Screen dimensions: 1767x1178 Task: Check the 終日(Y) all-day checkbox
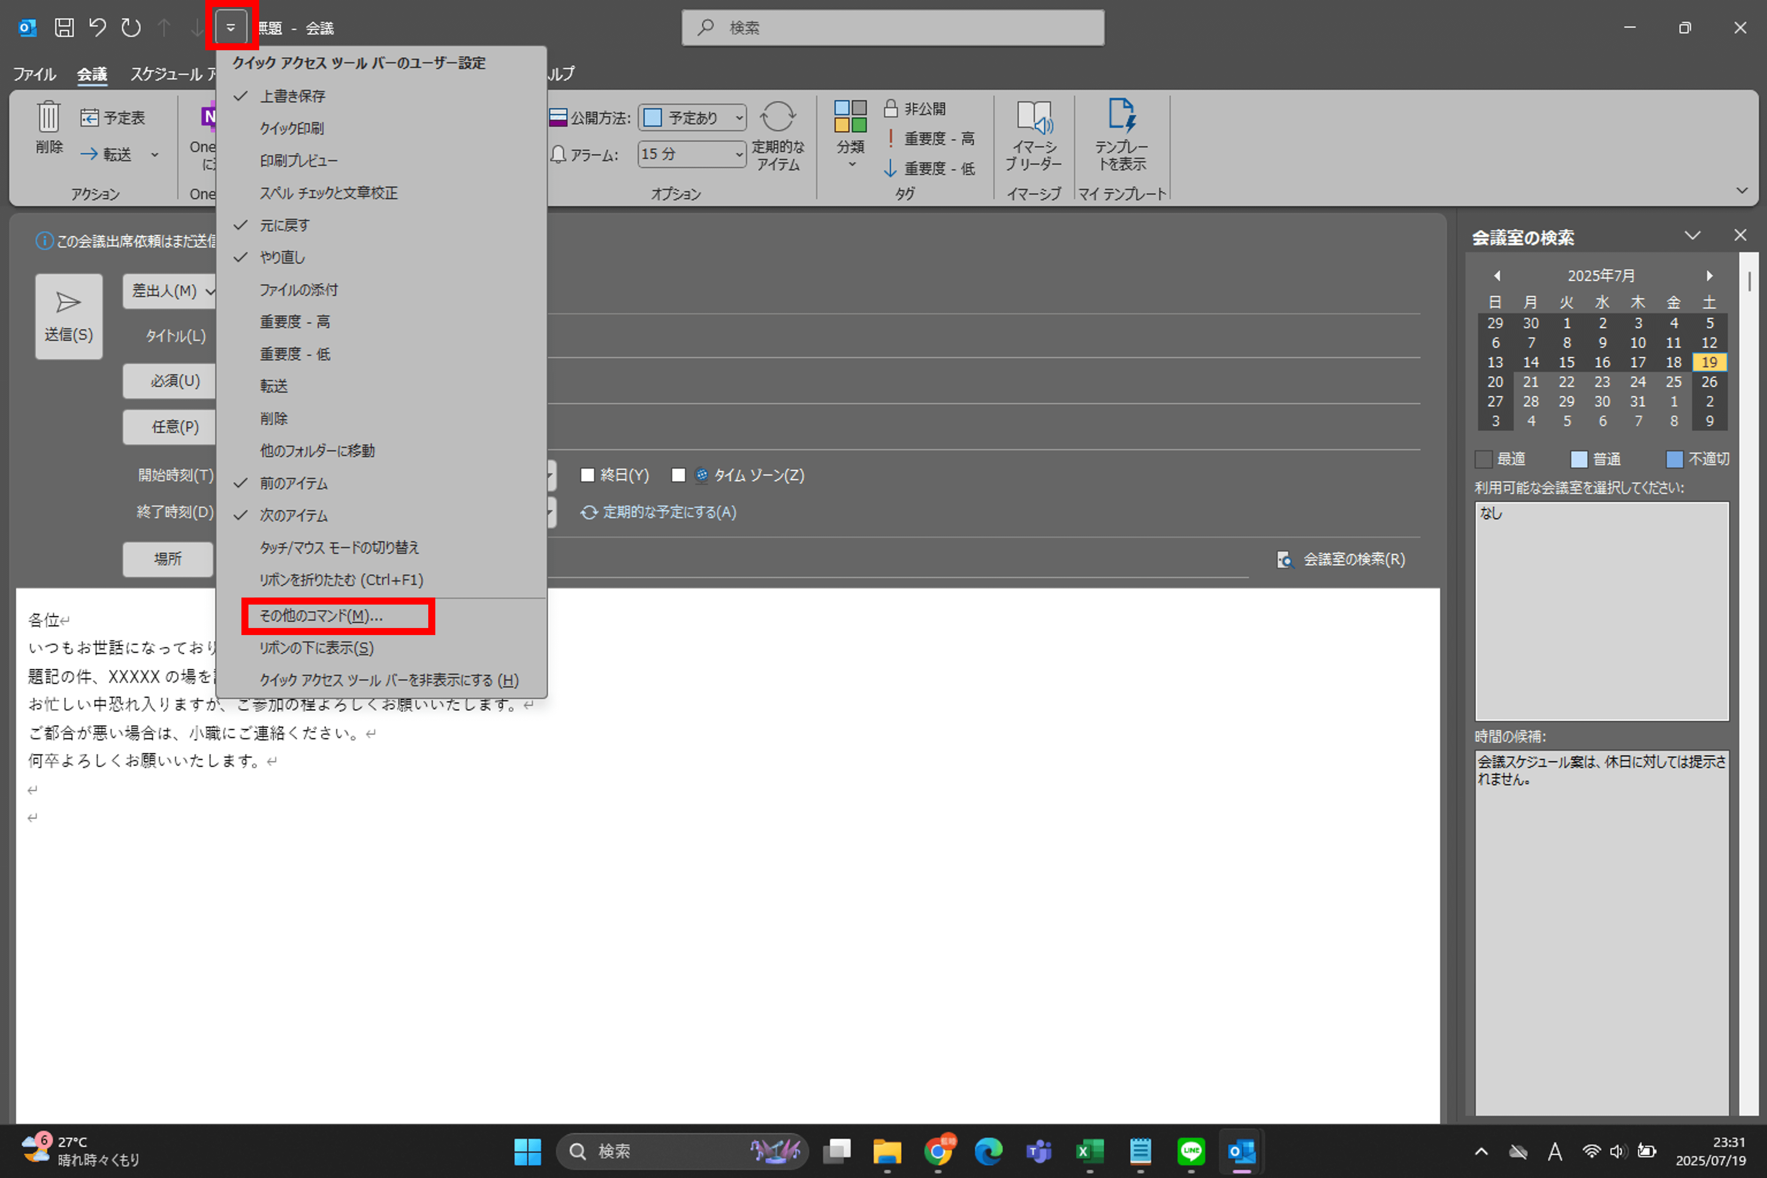[x=588, y=475]
